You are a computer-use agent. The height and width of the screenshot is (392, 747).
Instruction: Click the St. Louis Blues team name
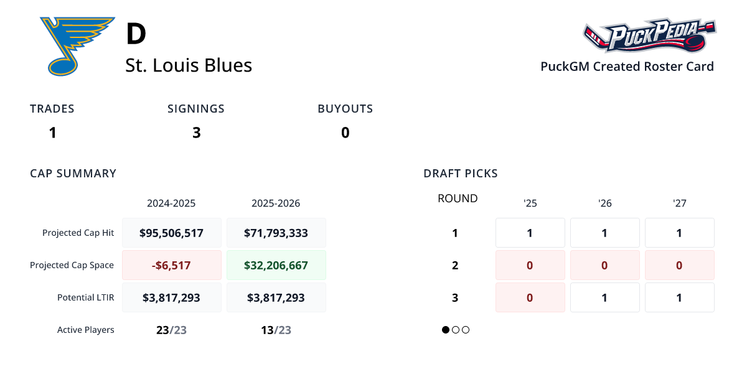tap(189, 65)
